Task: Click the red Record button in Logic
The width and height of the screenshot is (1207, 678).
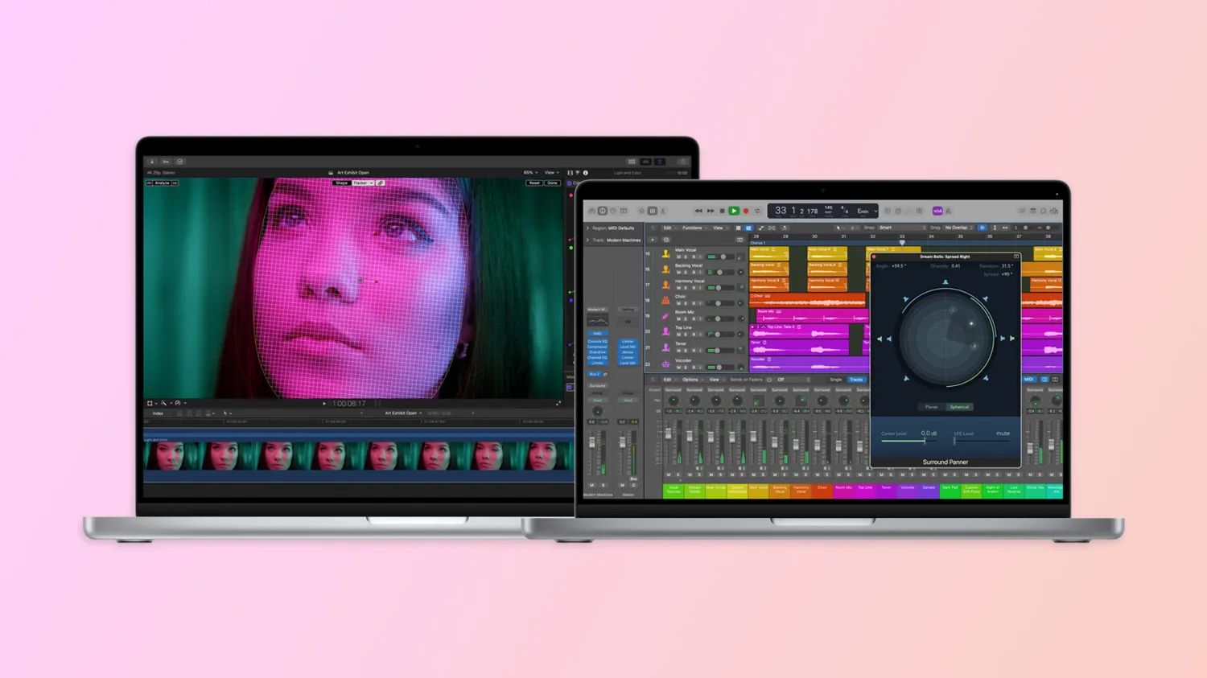Action: click(746, 211)
